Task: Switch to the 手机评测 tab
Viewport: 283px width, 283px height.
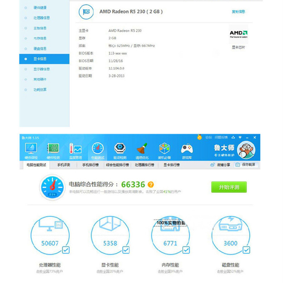Action: click(64, 165)
